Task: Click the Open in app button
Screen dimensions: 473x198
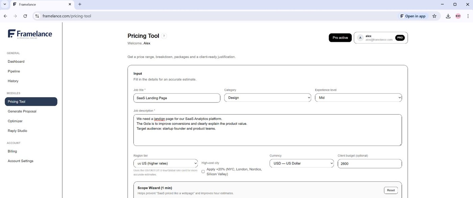Action: (413, 16)
